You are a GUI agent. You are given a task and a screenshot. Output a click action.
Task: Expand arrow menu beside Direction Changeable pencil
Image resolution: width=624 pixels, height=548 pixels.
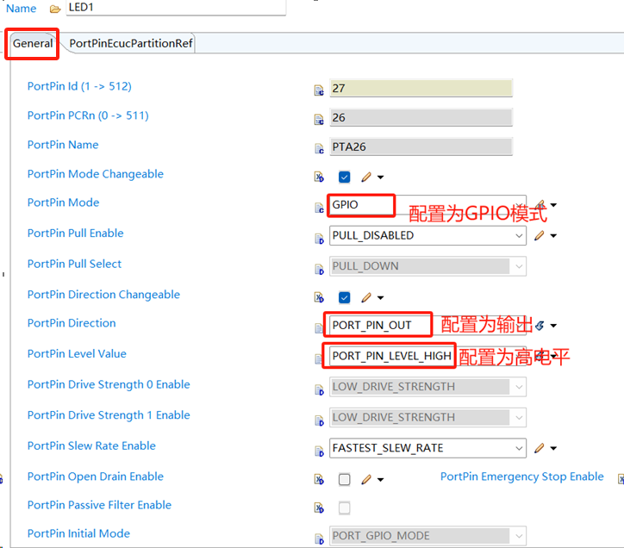pos(380,298)
